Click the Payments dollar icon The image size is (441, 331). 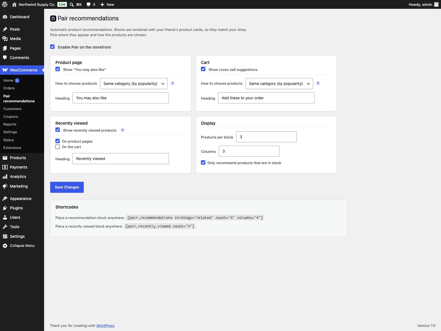[5, 167]
